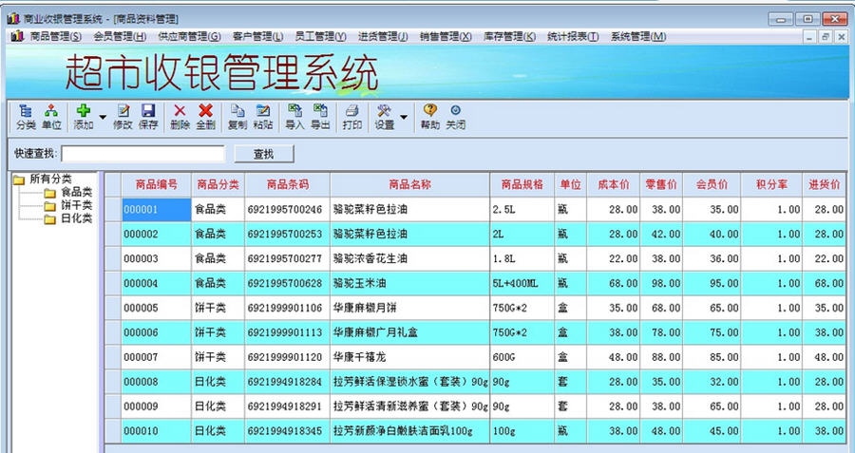Select the 日化类 category in the tree
This screenshot has height=453, width=855.
(x=76, y=218)
